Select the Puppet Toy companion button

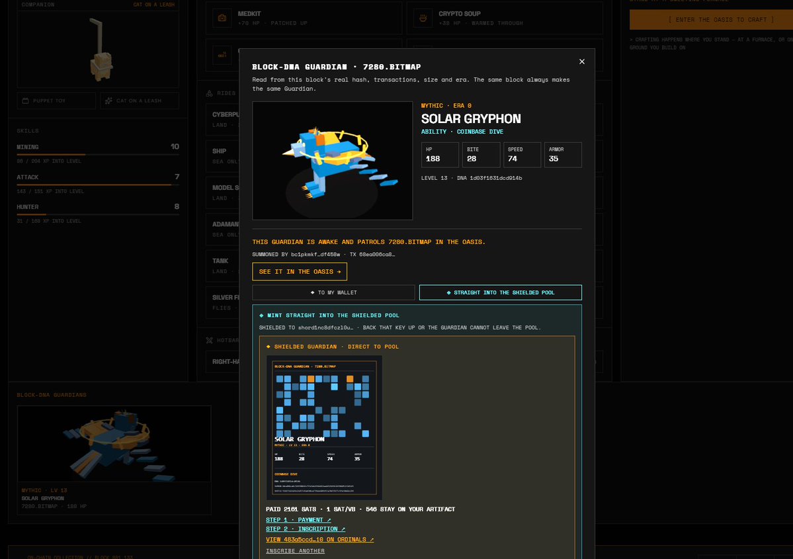coord(56,101)
